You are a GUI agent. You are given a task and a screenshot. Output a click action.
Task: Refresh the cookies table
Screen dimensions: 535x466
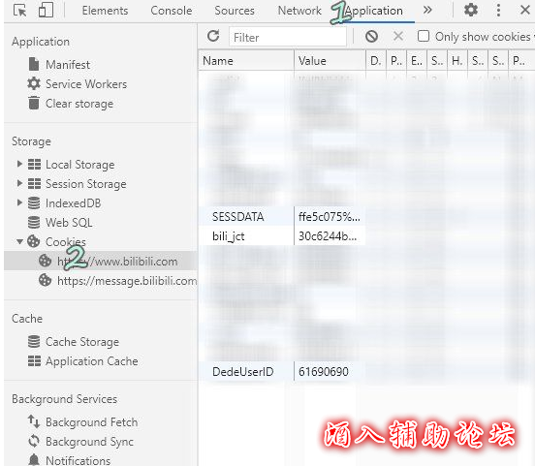click(213, 36)
